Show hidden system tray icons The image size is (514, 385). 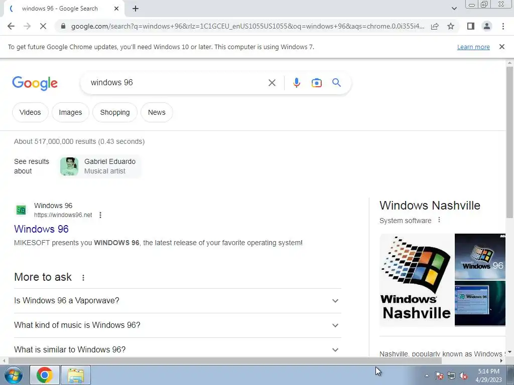click(x=427, y=375)
